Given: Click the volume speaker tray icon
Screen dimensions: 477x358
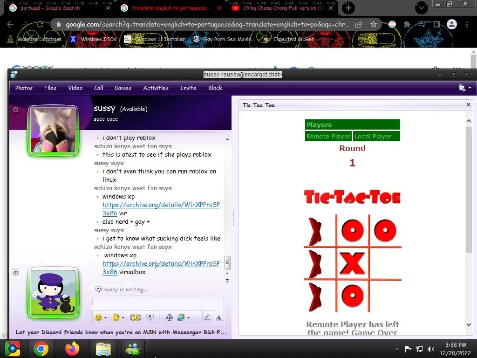Looking at the screenshot, I should [x=431, y=349].
